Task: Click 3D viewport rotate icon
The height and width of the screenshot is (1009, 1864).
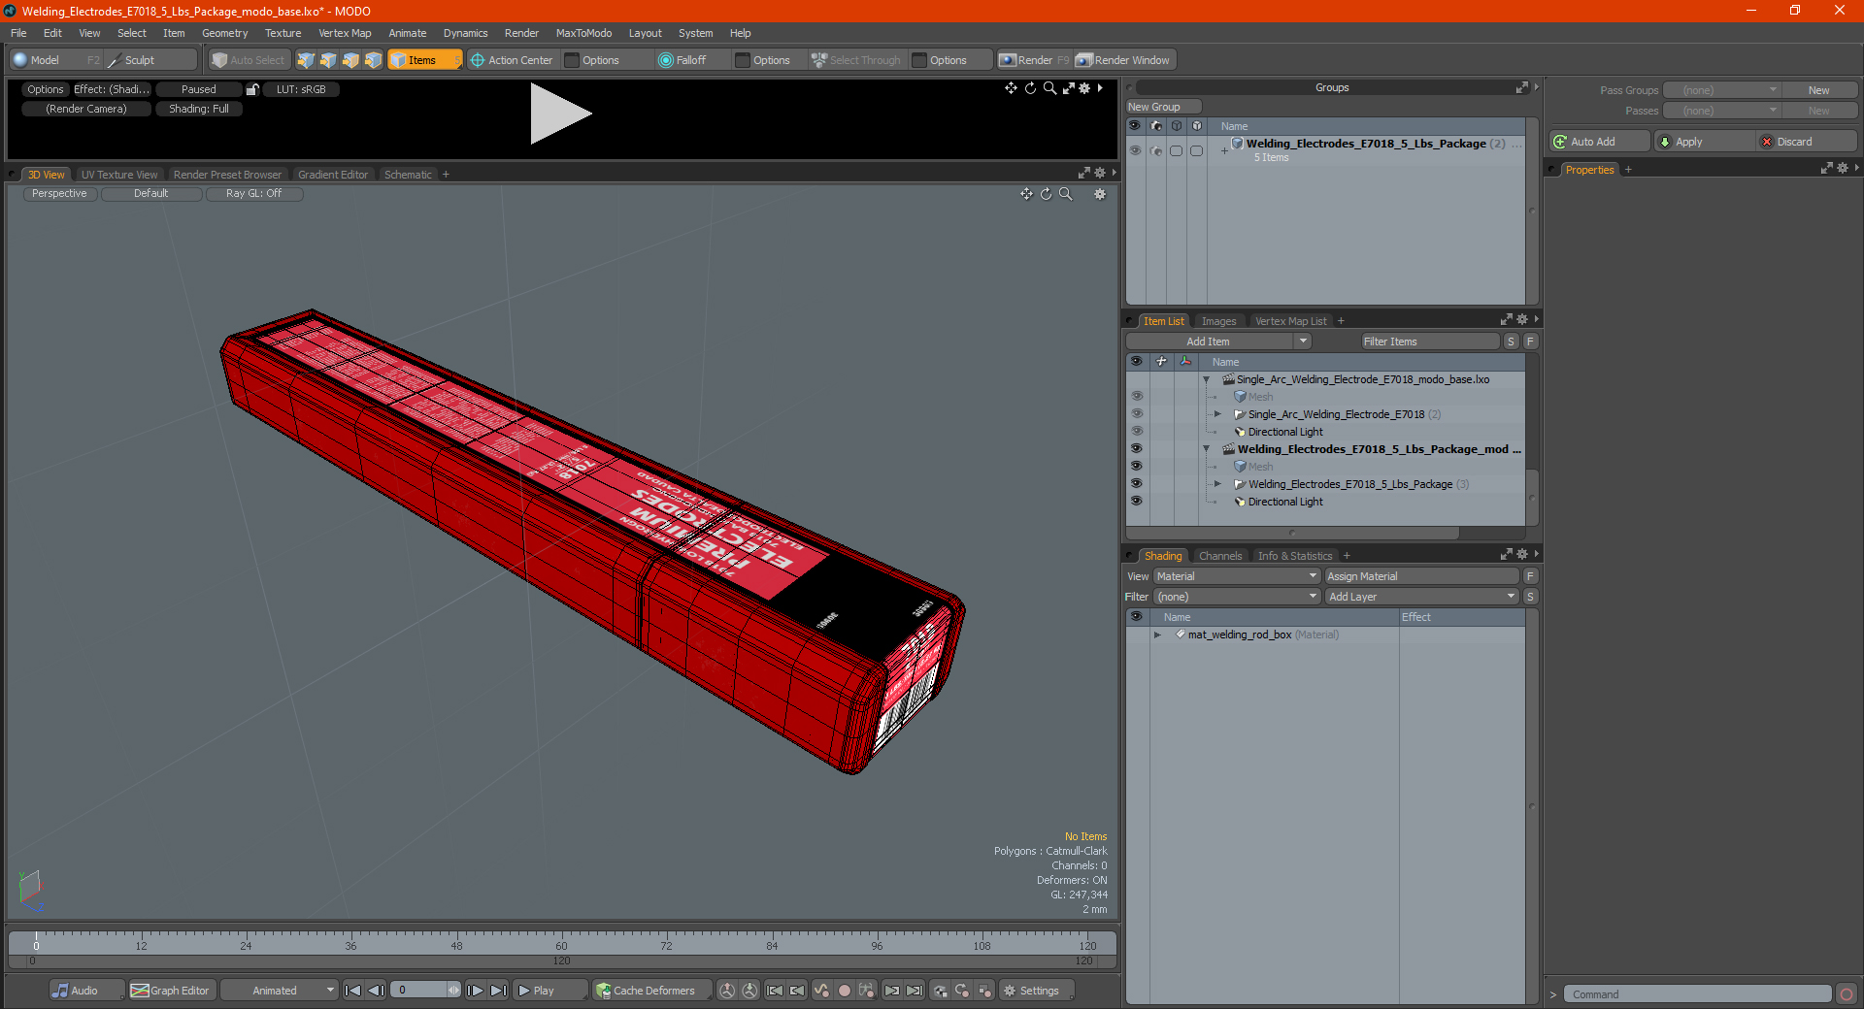Action: click(1046, 194)
